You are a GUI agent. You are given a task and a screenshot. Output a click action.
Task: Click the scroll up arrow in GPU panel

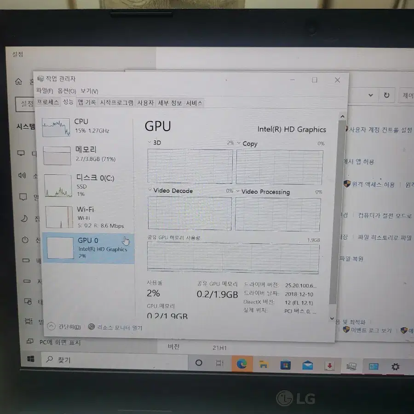(342, 116)
